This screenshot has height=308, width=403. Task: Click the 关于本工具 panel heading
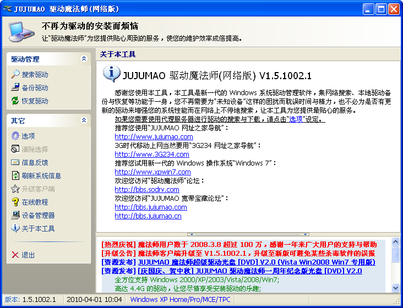[118, 54]
